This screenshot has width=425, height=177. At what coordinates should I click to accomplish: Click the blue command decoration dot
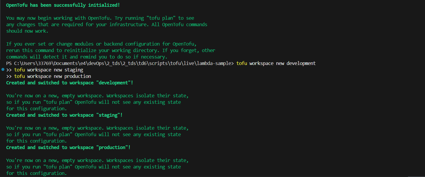point(3,70)
